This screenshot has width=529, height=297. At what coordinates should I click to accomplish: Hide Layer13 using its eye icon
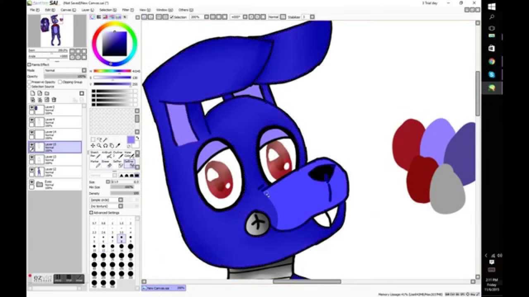pos(32,157)
